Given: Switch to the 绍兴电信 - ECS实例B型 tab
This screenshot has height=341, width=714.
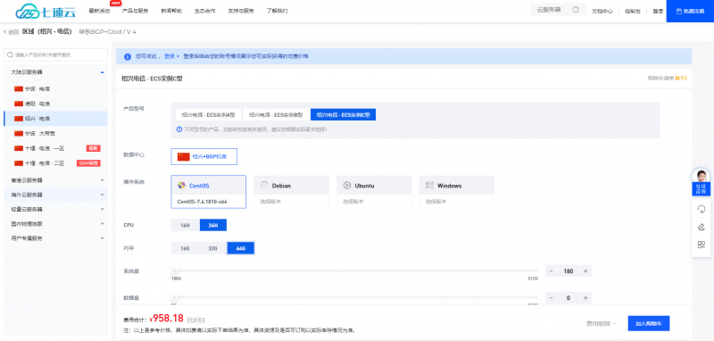Looking at the screenshot, I should click(x=276, y=115).
